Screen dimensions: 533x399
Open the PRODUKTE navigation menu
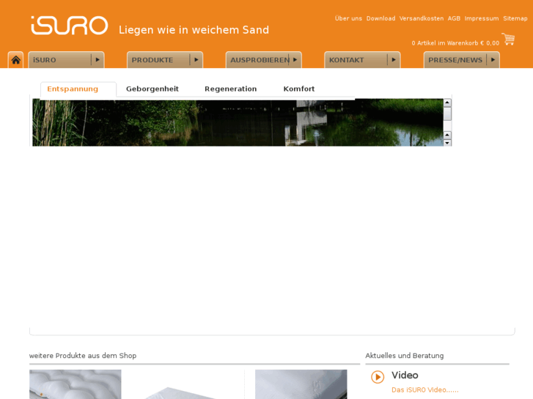pyautogui.click(x=165, y=60)
